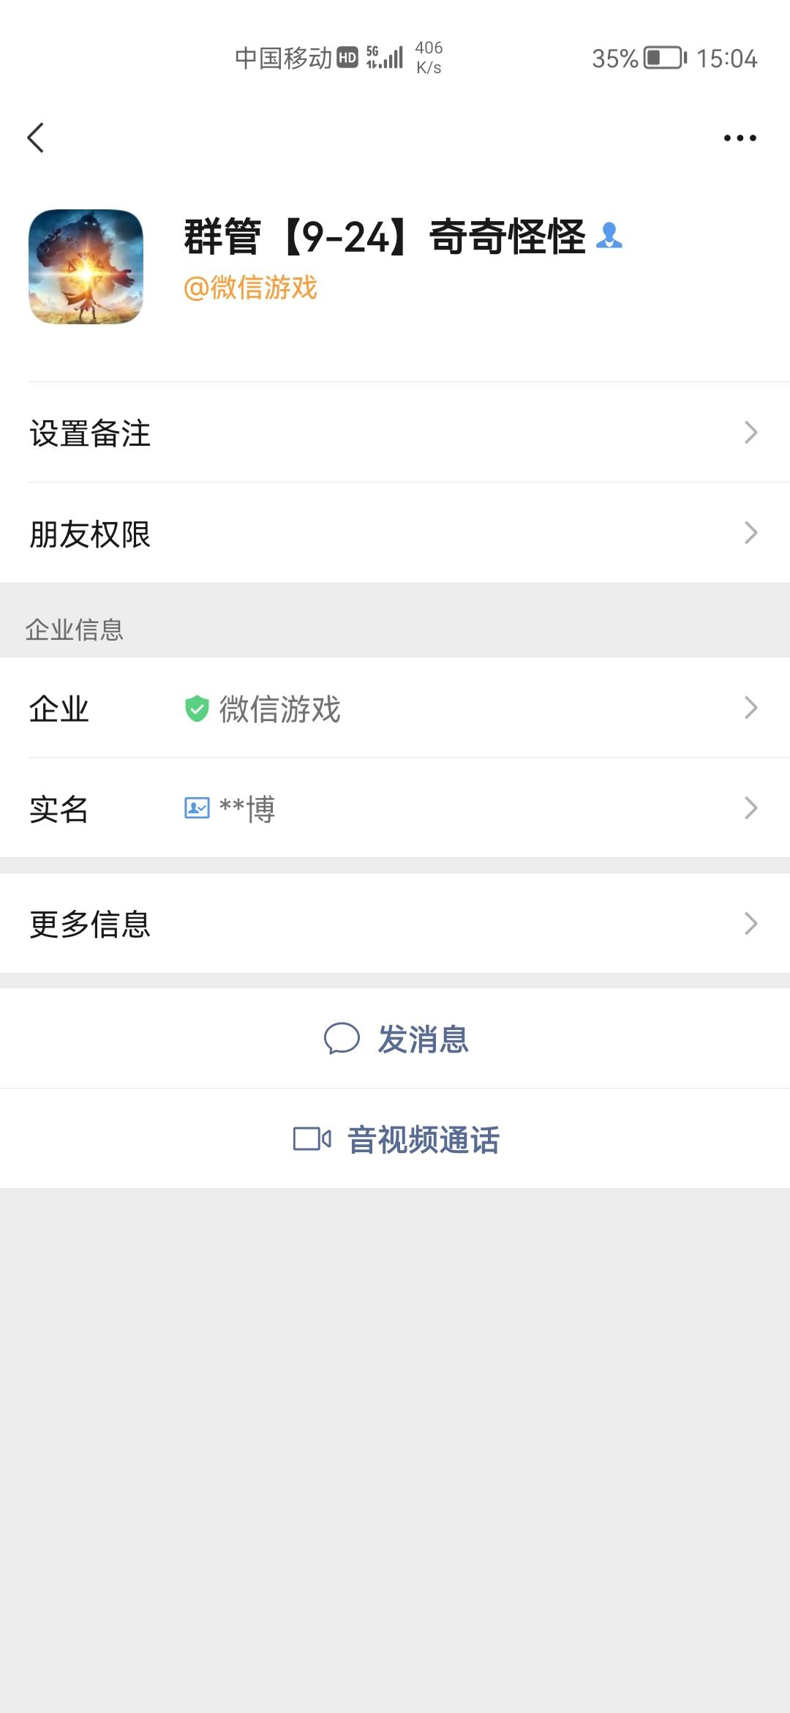
Task: Open the 企业 微信游戏 details row
Action: [395, 708]
